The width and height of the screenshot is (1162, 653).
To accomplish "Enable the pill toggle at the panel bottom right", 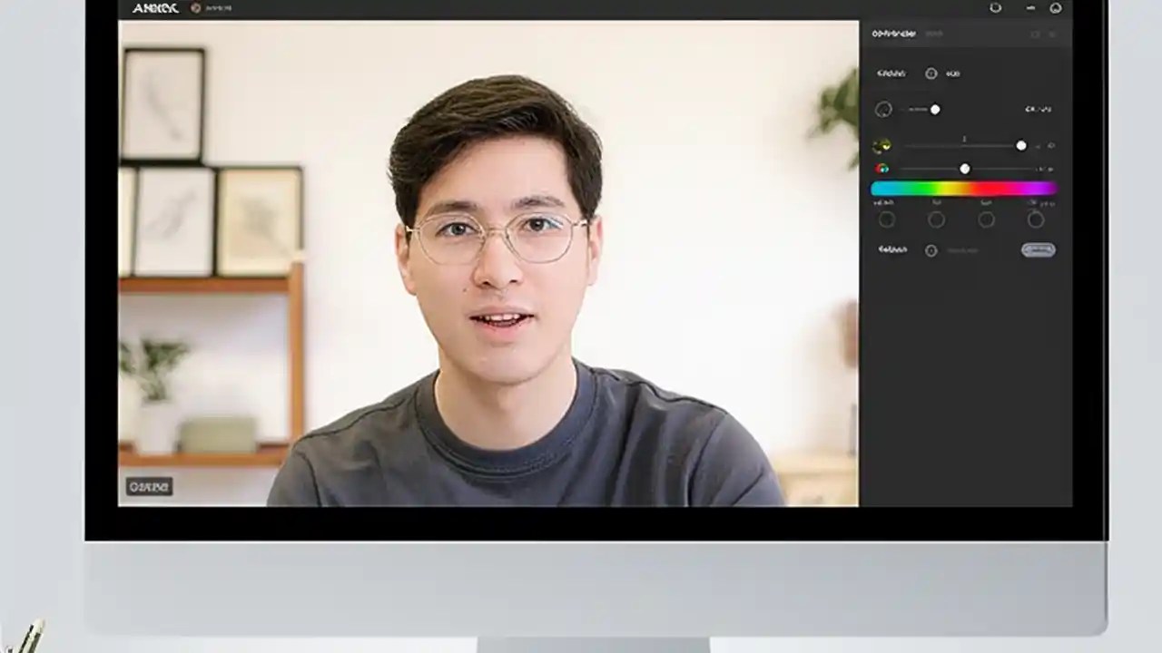I will click(1039, 249).
